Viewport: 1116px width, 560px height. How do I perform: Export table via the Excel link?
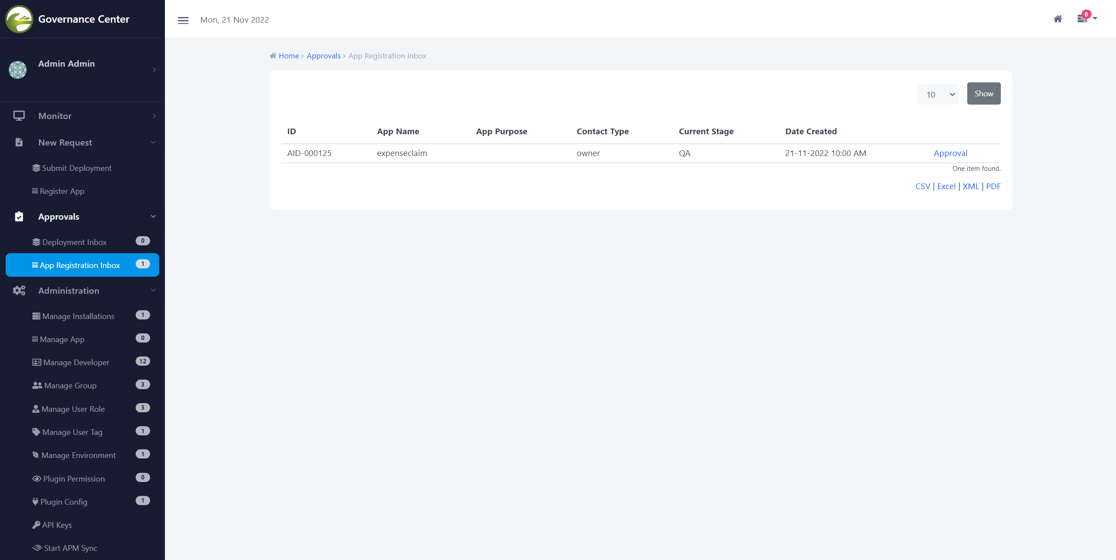click(x=946, y=186)
